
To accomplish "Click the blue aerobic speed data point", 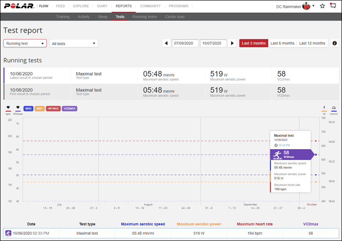I will [x=315, y=175].
